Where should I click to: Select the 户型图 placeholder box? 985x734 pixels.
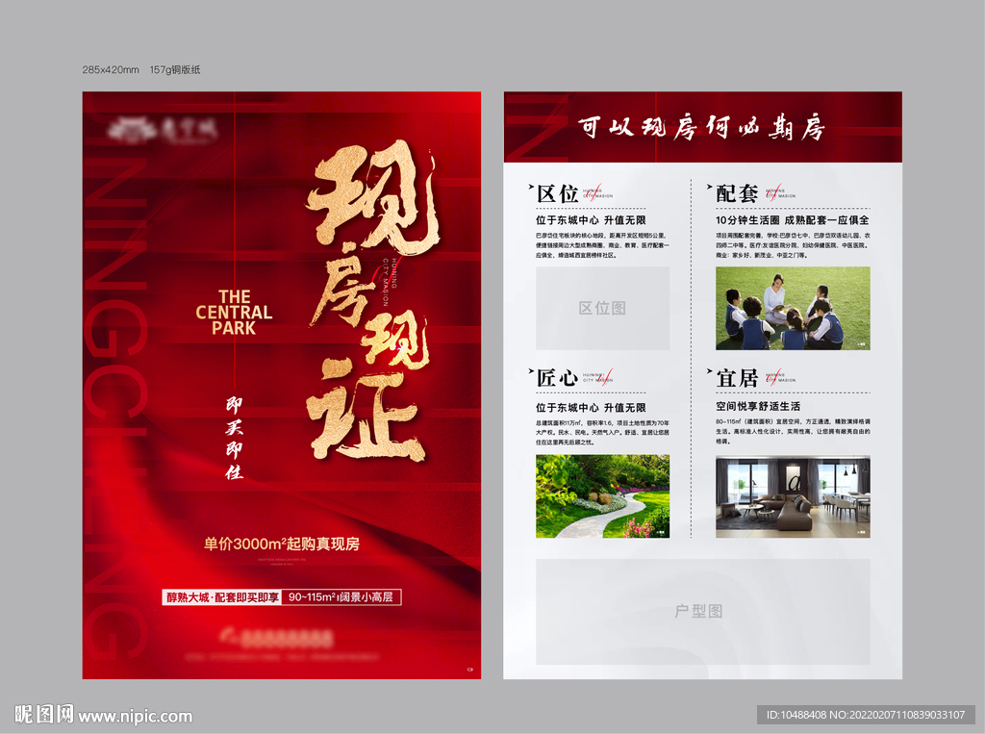coord(702,610)
